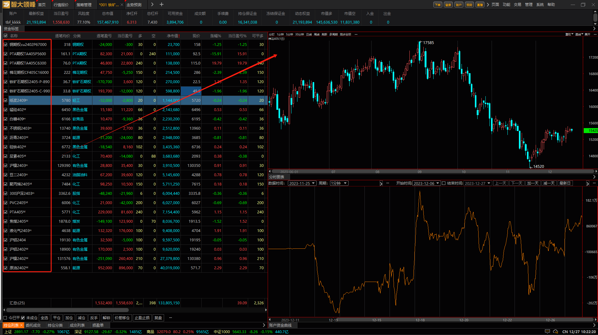Sort by the 净市值 column header
The height and width of the screenshot is (335, 598).
(x=173, y=36)
